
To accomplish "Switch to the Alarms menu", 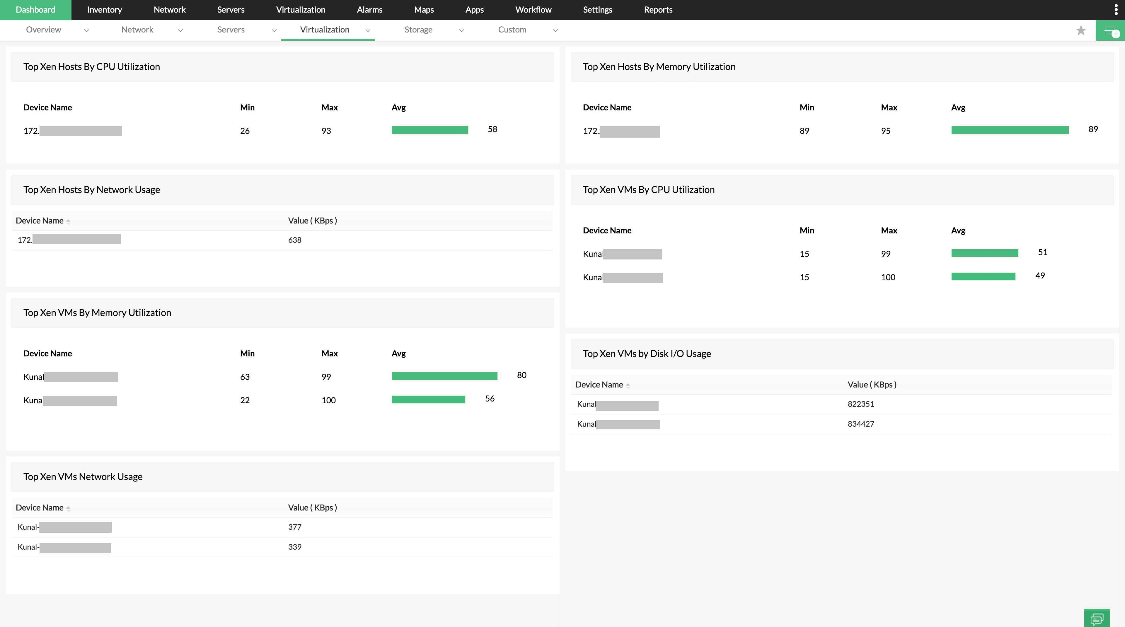I will coord(369,9).
